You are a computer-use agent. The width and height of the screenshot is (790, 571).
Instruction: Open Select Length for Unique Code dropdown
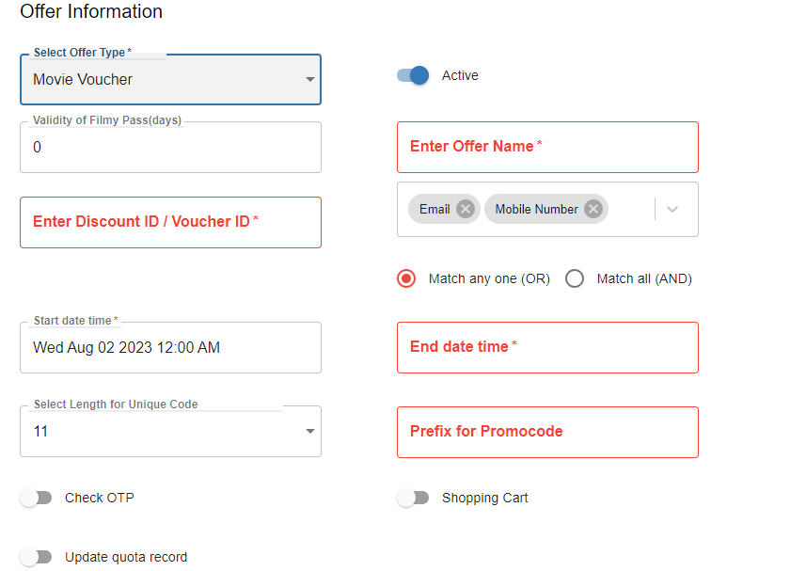pyautogui.click(x=309, y=431)
